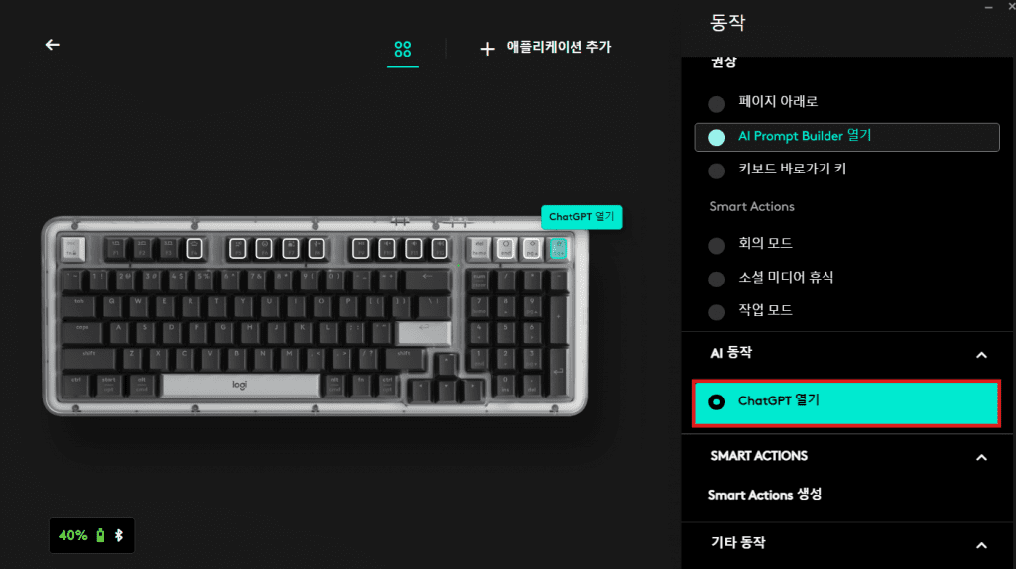Screen dimensions: 1016x569
Task: Collapse the SMART ACTIONS section
Action: pos(981,457)
